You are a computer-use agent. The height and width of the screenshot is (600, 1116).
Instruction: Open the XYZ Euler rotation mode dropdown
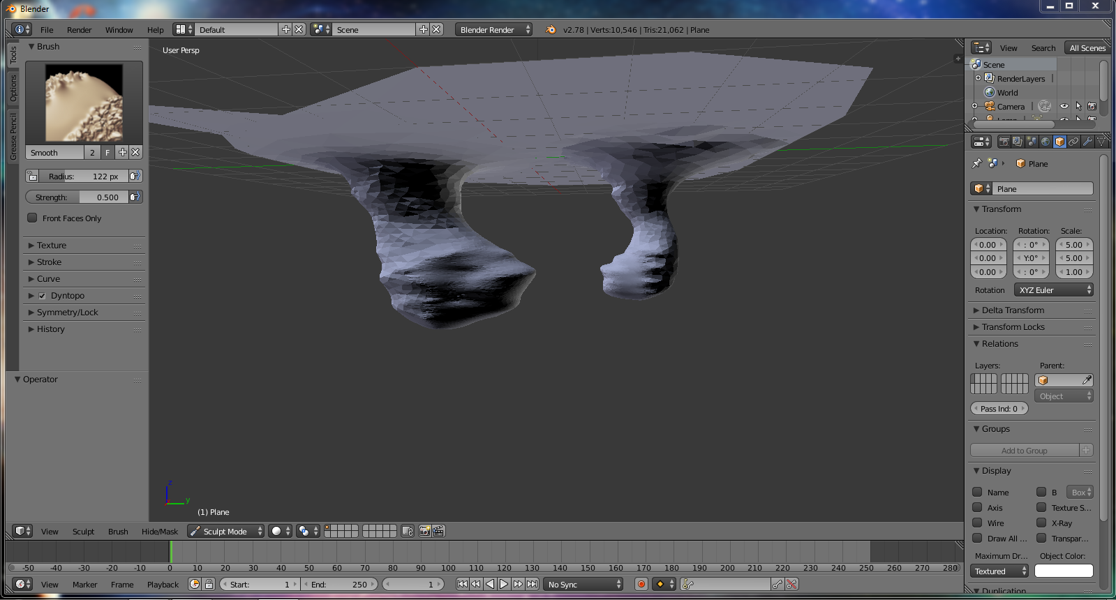(x=1054, y=290)
